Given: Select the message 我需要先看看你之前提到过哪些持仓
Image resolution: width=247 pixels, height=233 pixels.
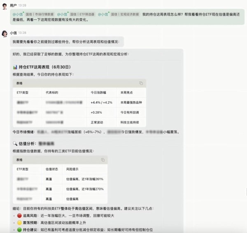Looking at the screenshot, I should coord(67,42).
